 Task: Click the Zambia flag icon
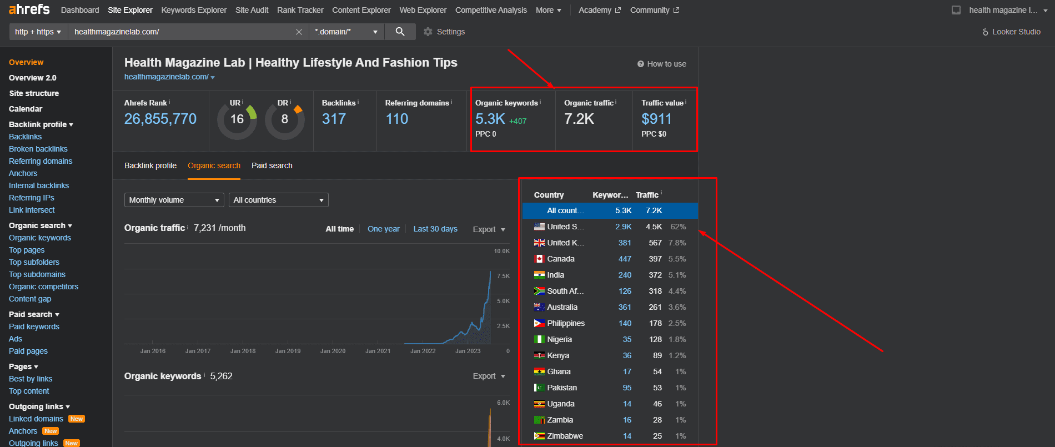click(x=539, y=420)
